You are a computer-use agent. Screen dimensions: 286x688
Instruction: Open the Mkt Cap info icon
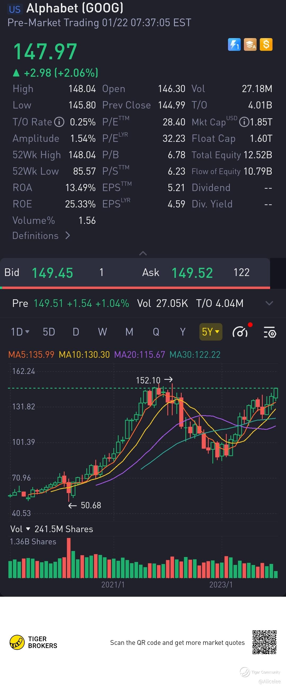click(x=244, y=122)
